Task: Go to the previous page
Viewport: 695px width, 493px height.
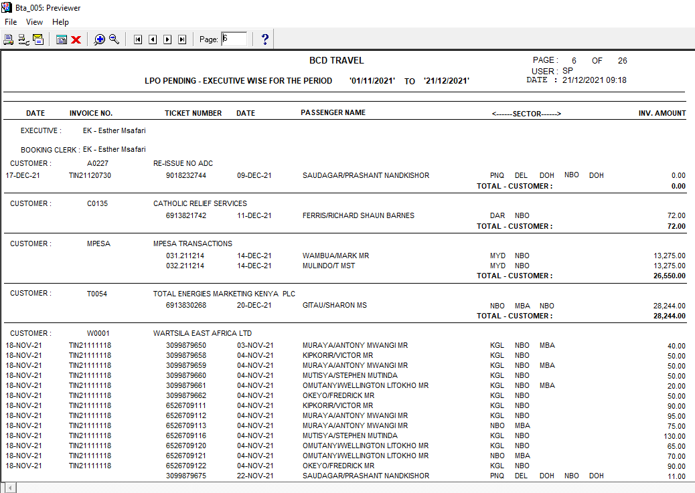Action: coord(153,39)
